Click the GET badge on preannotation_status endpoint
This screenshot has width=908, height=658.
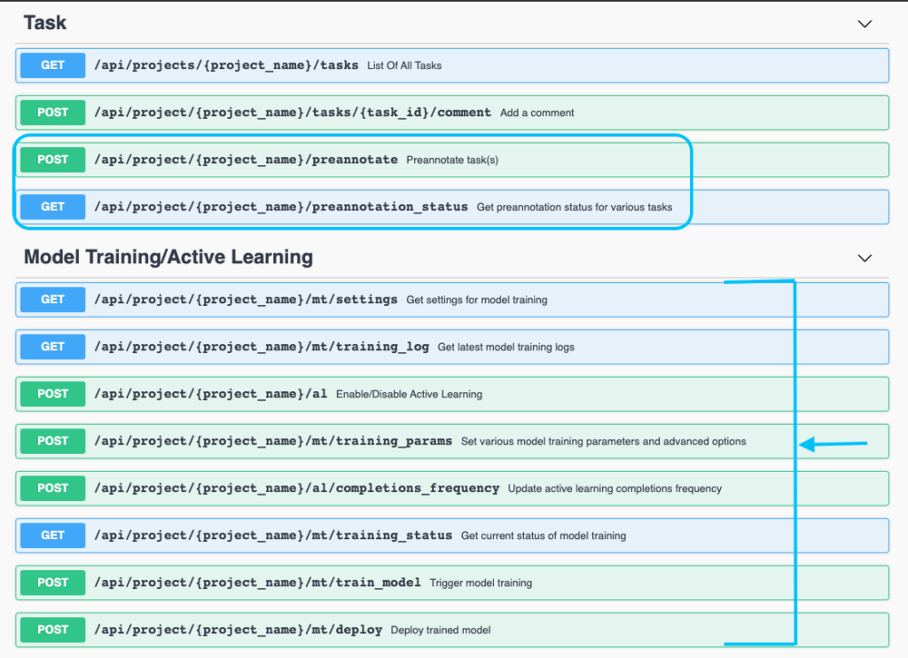[x=51, y=207]
